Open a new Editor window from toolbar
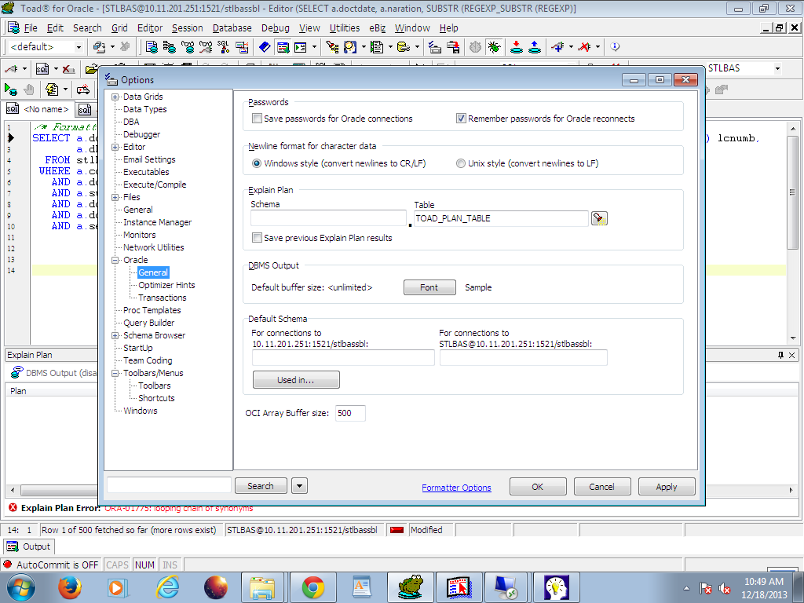The image size is (804, 603). [152, 47]
